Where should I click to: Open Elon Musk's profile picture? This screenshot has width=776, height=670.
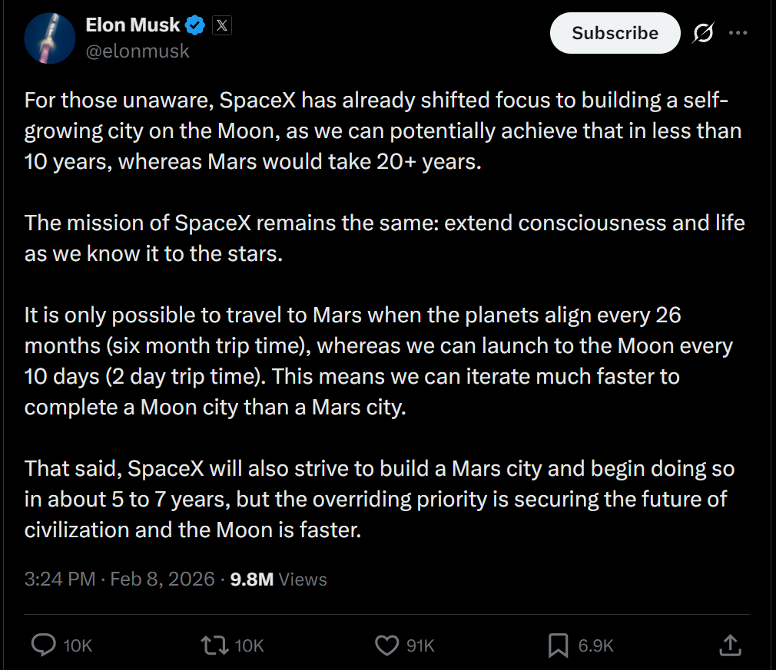tap(50, 38)
